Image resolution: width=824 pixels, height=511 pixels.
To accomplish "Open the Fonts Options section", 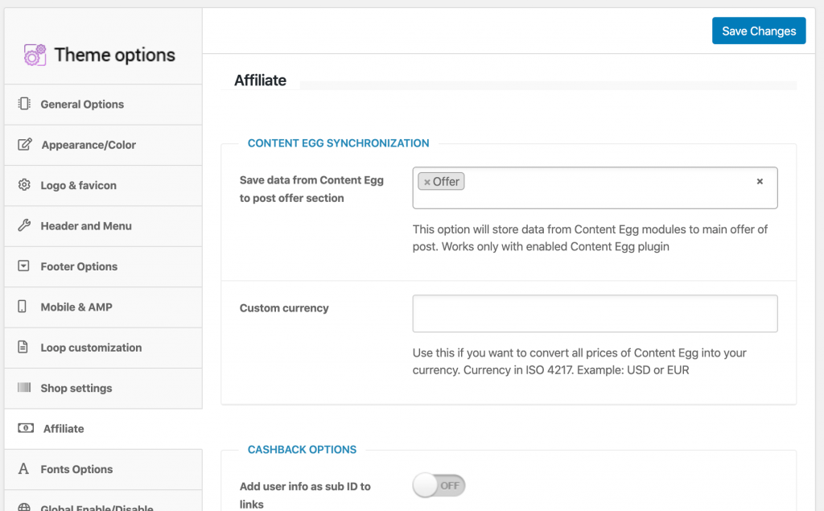I will (x=76, y=469).
